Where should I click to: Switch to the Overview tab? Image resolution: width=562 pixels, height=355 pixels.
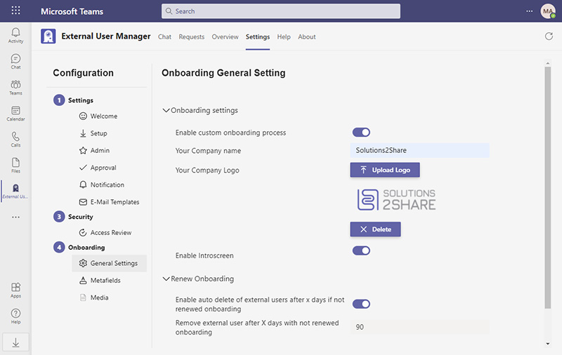[x=225, y=37]
